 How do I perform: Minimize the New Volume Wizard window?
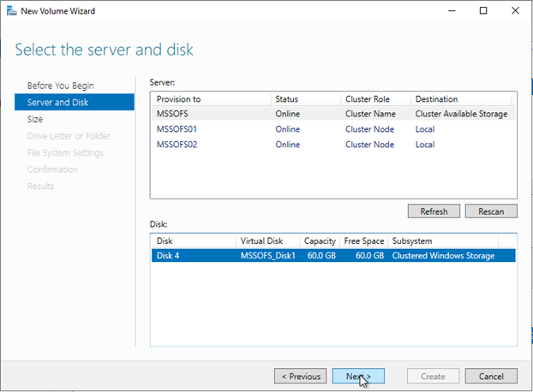[x=446, y=11]
